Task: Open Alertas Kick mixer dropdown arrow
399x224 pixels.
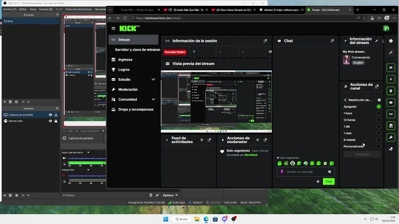Action: (88, 170)
